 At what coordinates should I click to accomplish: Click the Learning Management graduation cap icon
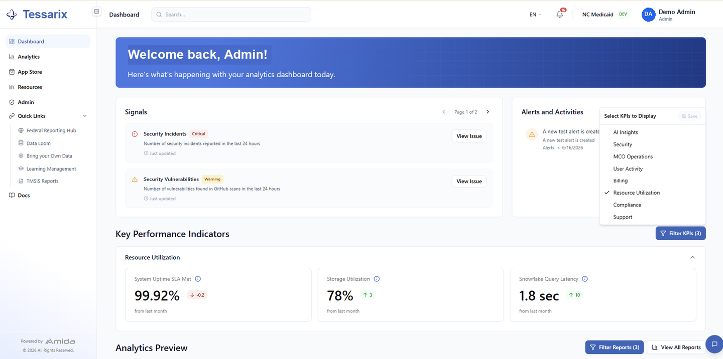[x=21, y=169]
